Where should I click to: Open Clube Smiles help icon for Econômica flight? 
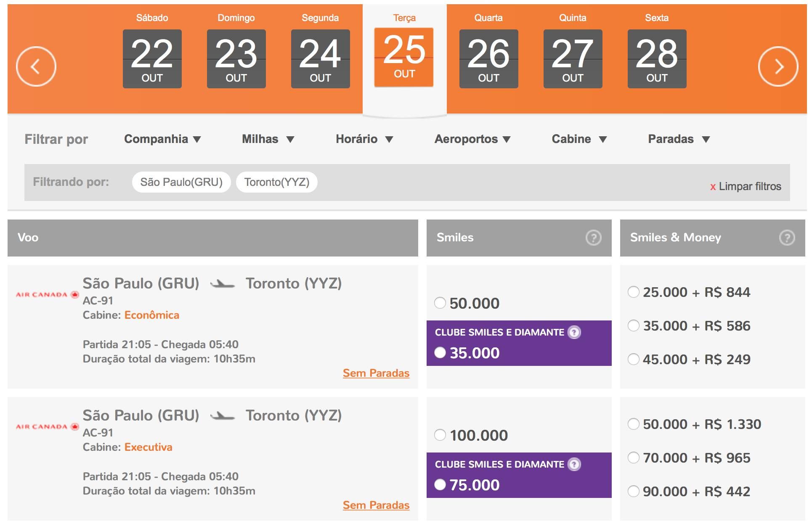pyautogui.click(x=574, y=332)
